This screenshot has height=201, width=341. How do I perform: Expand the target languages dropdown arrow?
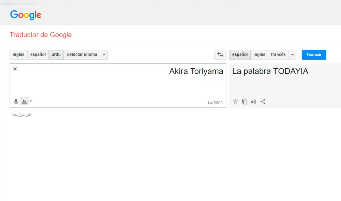(292, 55)
